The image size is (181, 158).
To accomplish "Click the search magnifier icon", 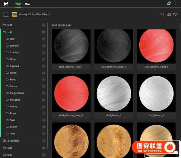I will (163, 14).
